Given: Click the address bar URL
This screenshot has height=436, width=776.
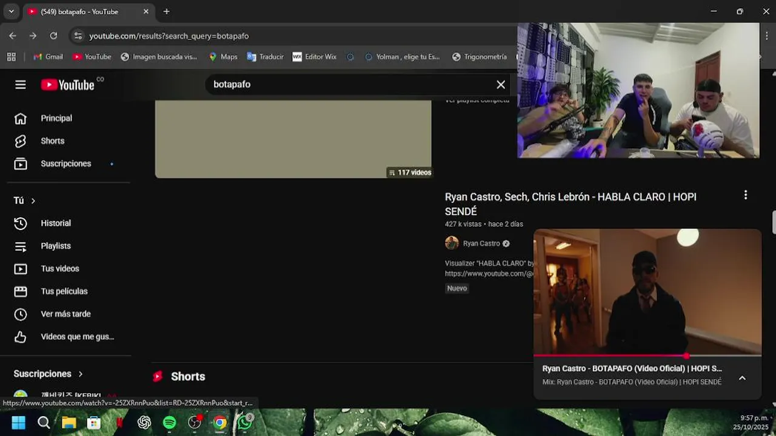Looking at the screenshot, I should pos(169,36).
